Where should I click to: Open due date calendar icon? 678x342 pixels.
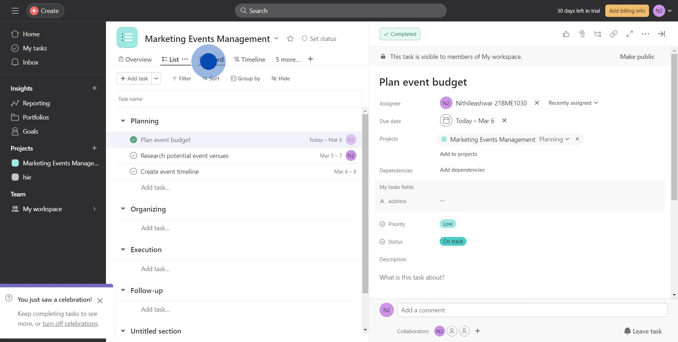446,121
